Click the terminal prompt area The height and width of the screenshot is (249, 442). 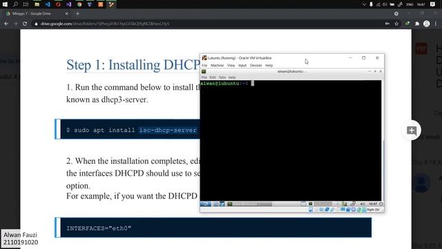click(291, 140)
